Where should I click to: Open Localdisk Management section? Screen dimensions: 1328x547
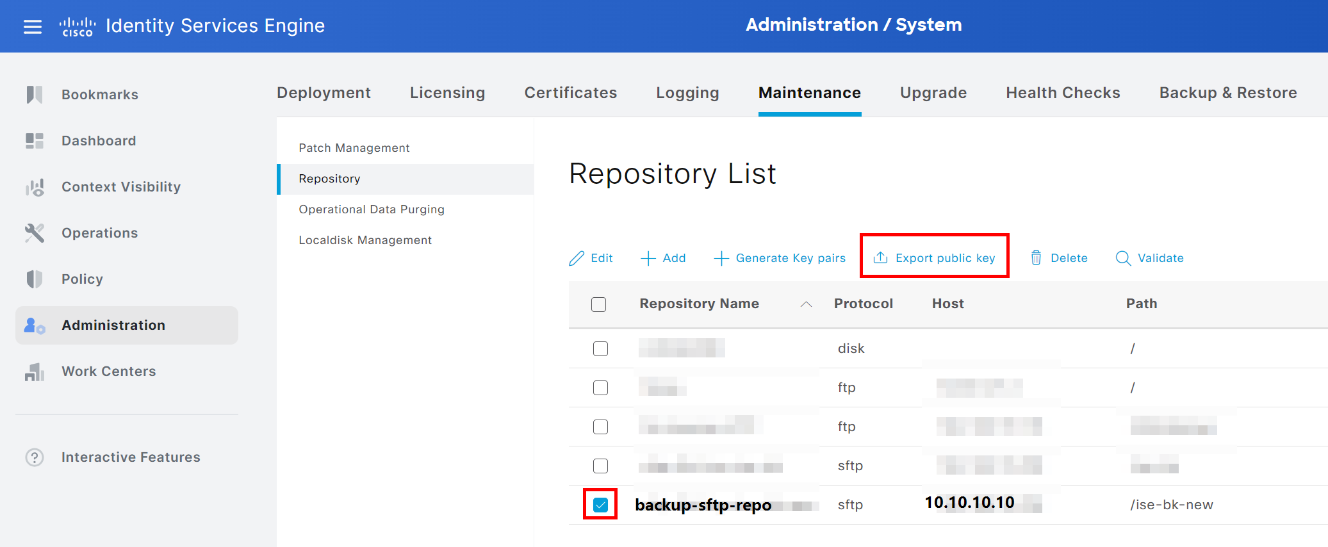(365, 240)
